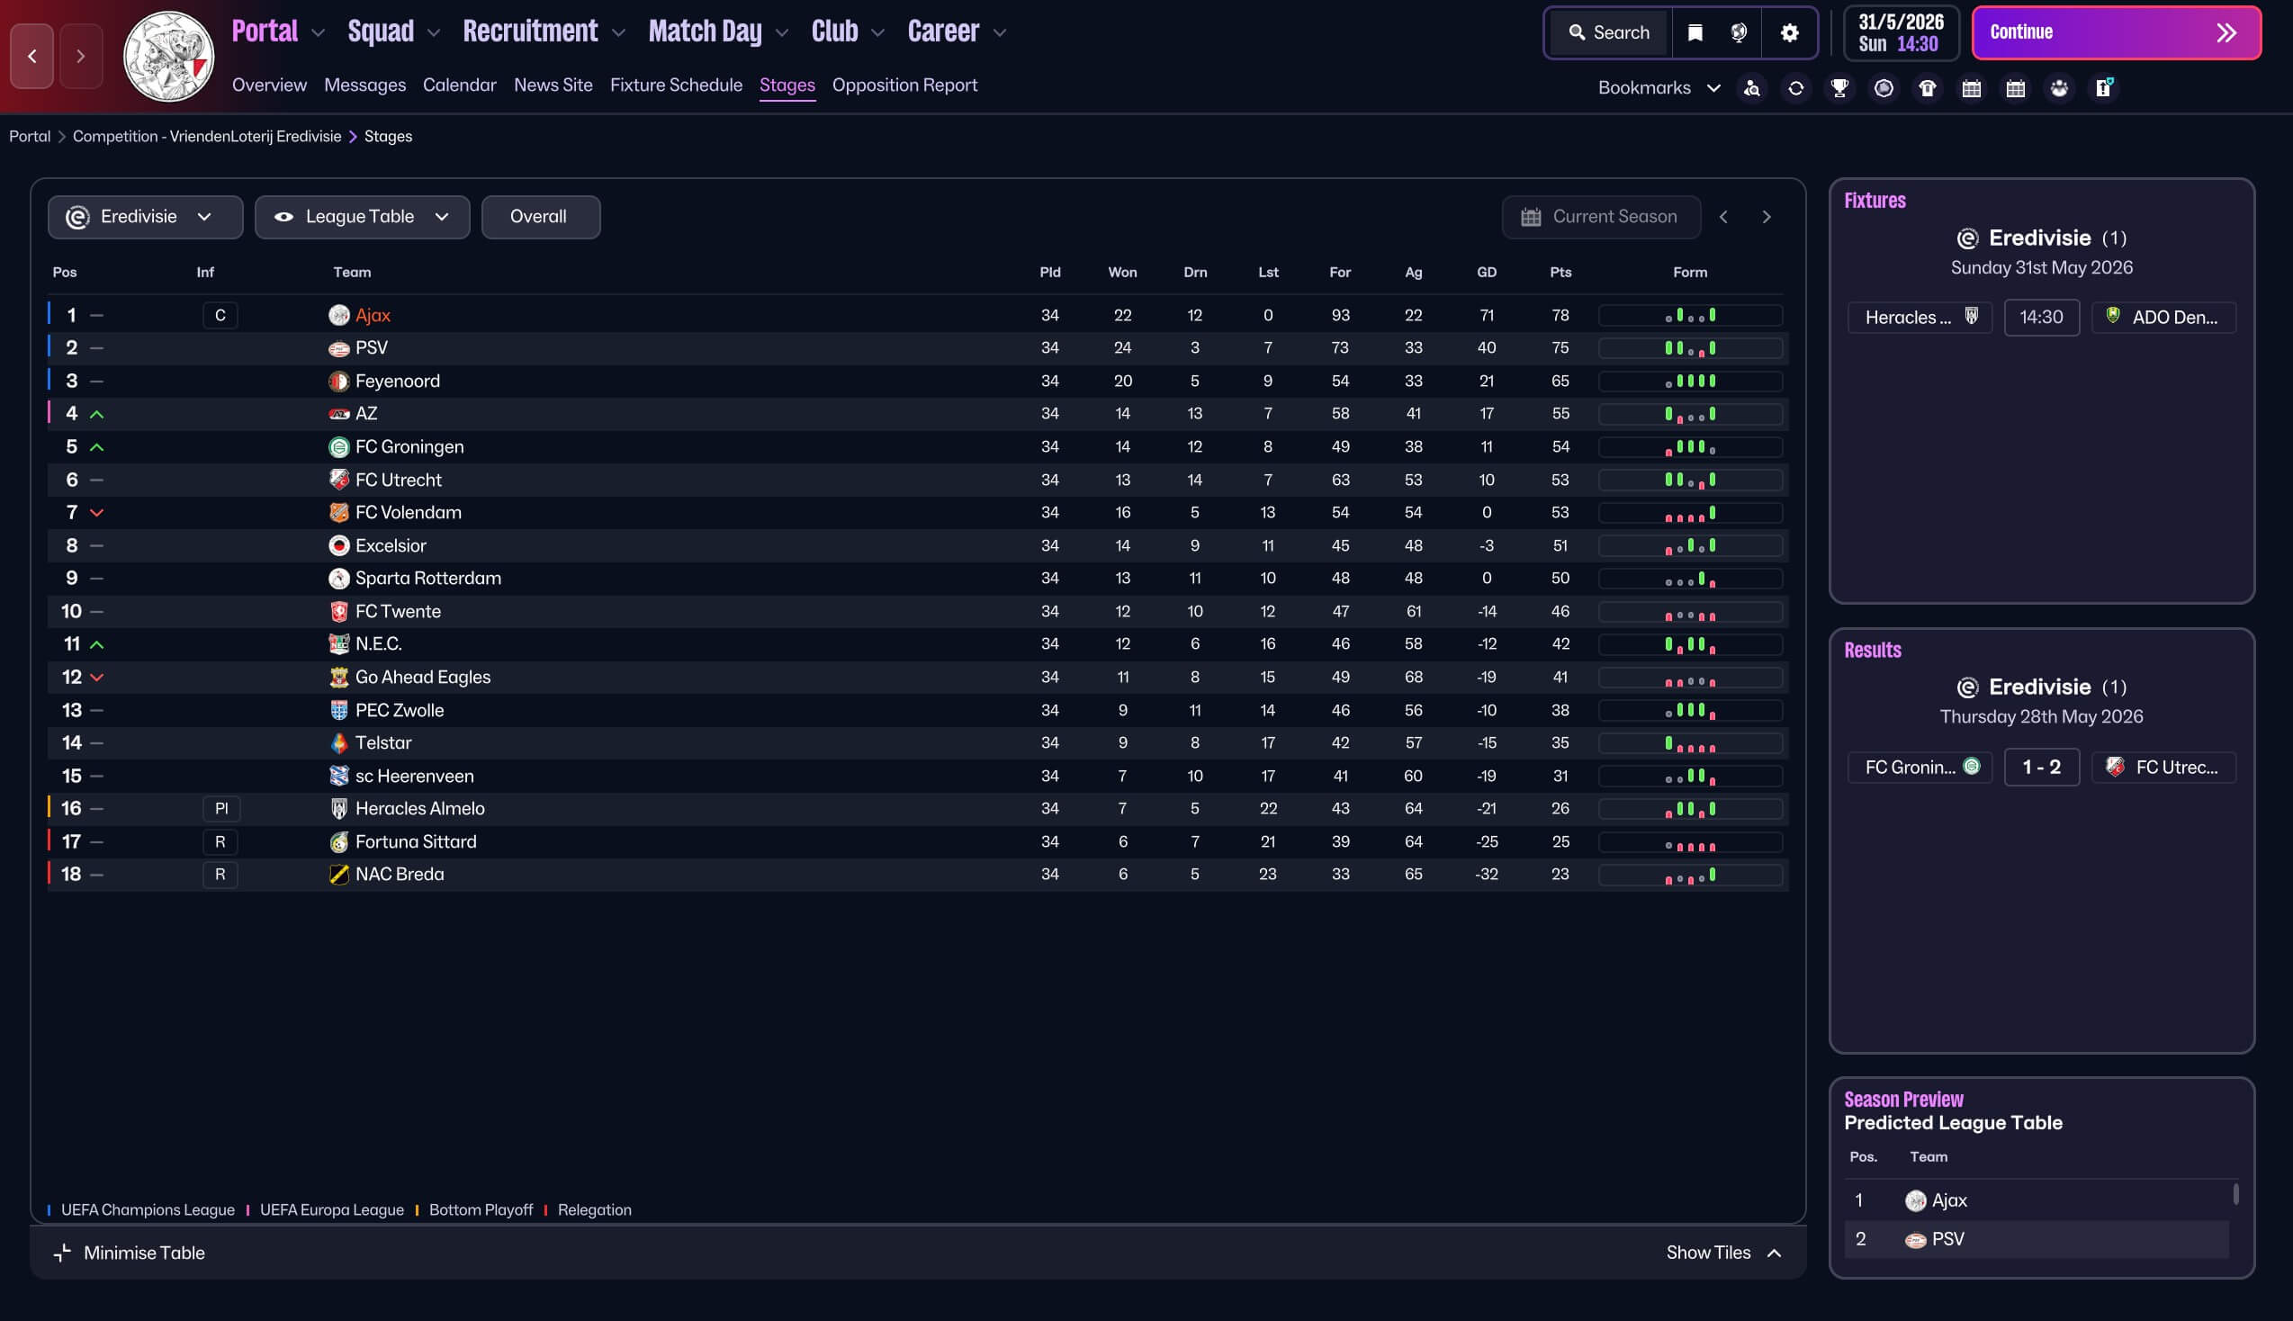Expand the League Table view dropdown

pos(362,217)
